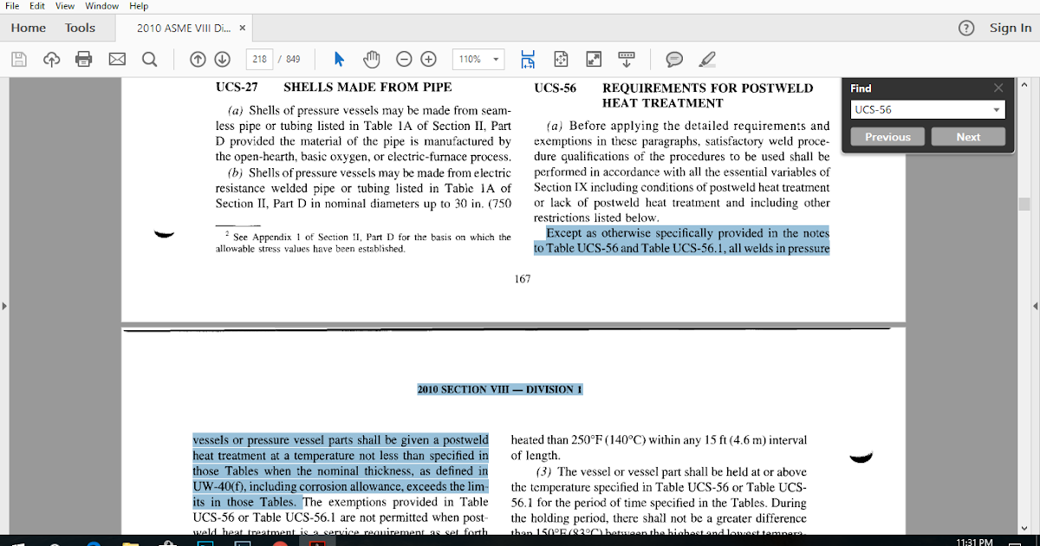
Task: Click the vertical scrollbar thumb
Action: coord(1024,205)
